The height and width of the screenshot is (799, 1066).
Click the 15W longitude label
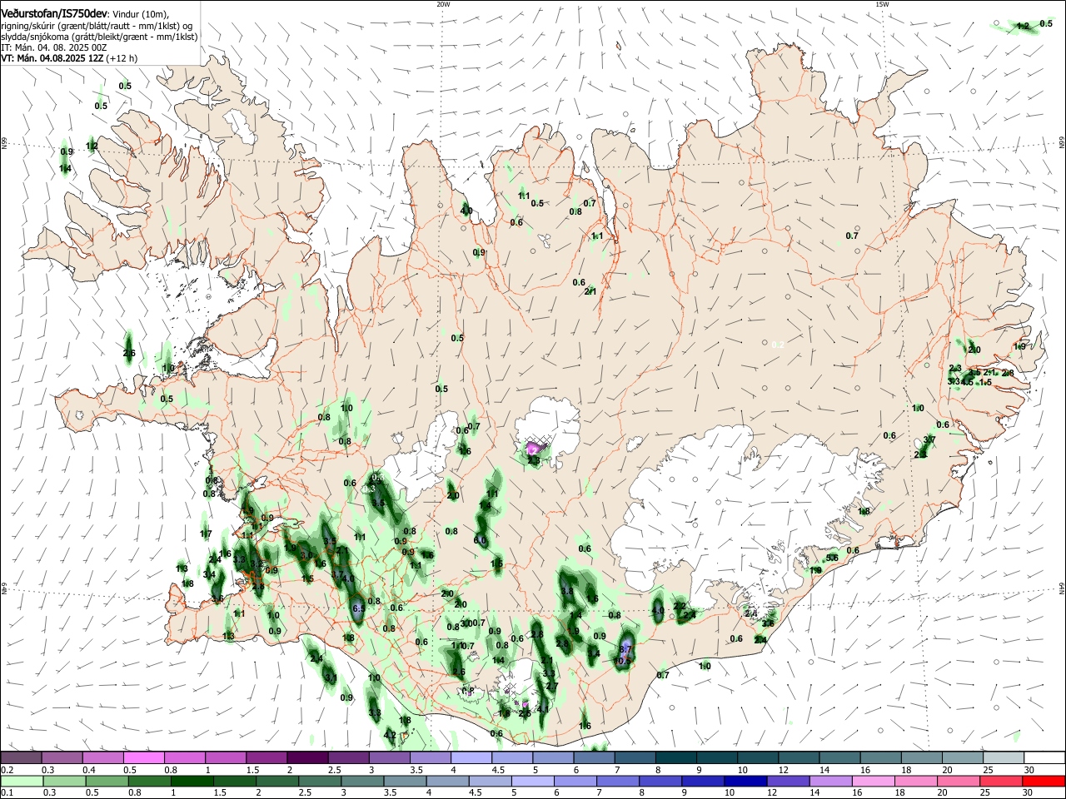[x=882, y=4]
